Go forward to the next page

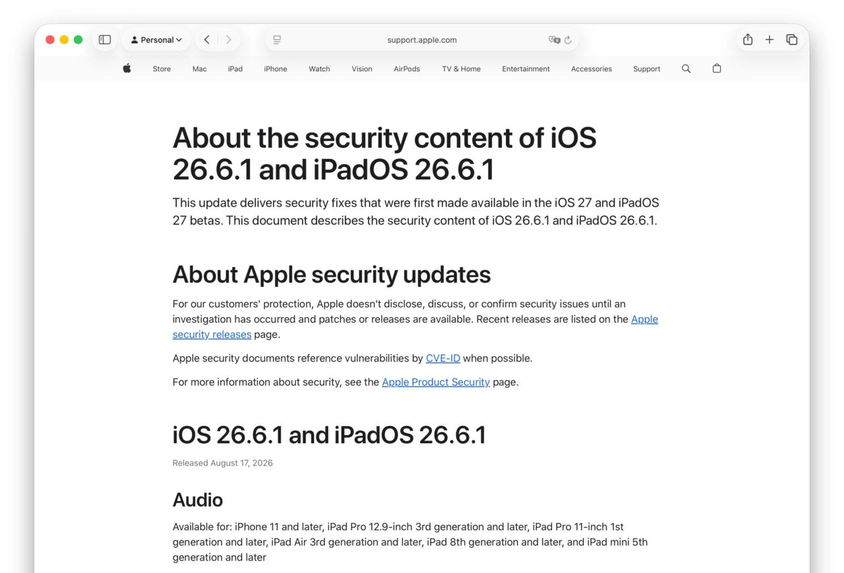coord(228,40)
